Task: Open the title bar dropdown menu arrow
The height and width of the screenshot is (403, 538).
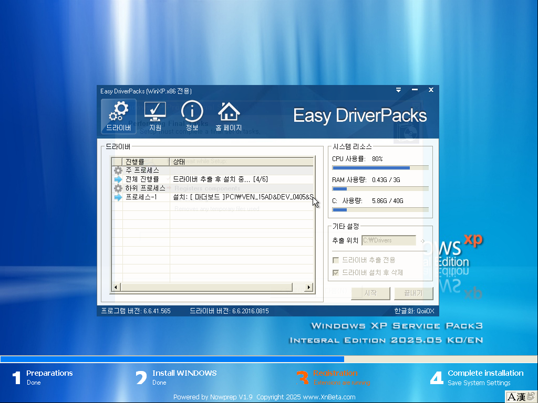Action: click(398, 90)
